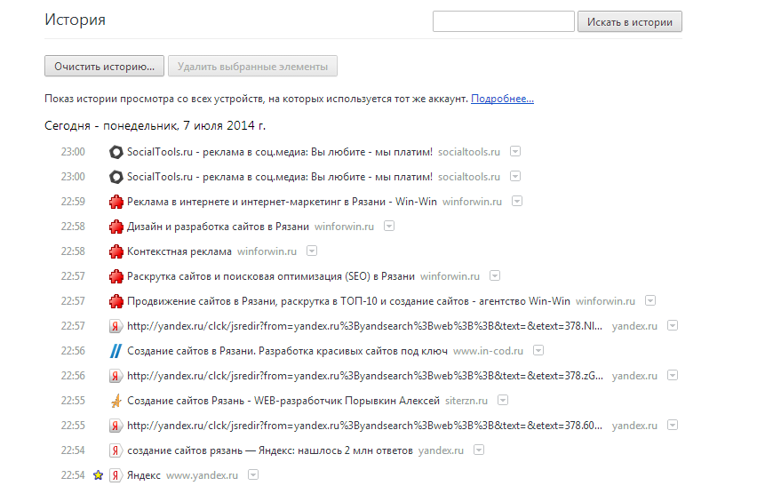
Task: Open the 'Контекстная реклама' history link
Action: (x=179, y=251)
